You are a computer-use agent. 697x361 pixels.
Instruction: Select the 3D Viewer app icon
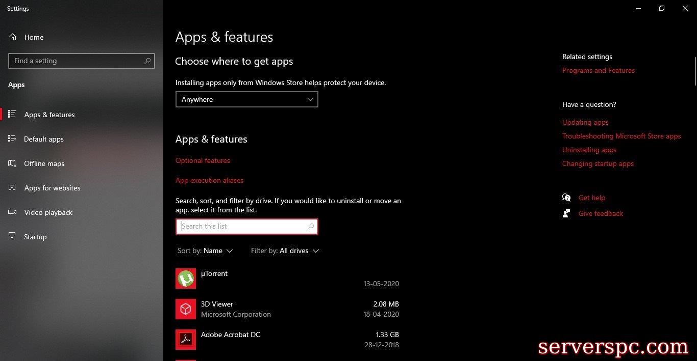tap(186, 309)
